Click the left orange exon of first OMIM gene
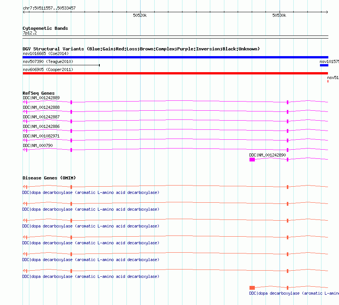 tap(71, 187)
